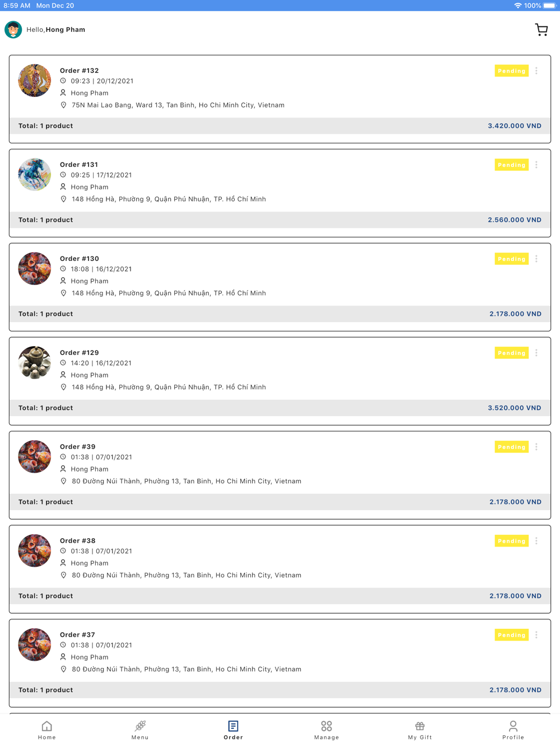
Task: Click Pending status badge on Order #38
Action: pyautogui.click(x=512, y=541)
